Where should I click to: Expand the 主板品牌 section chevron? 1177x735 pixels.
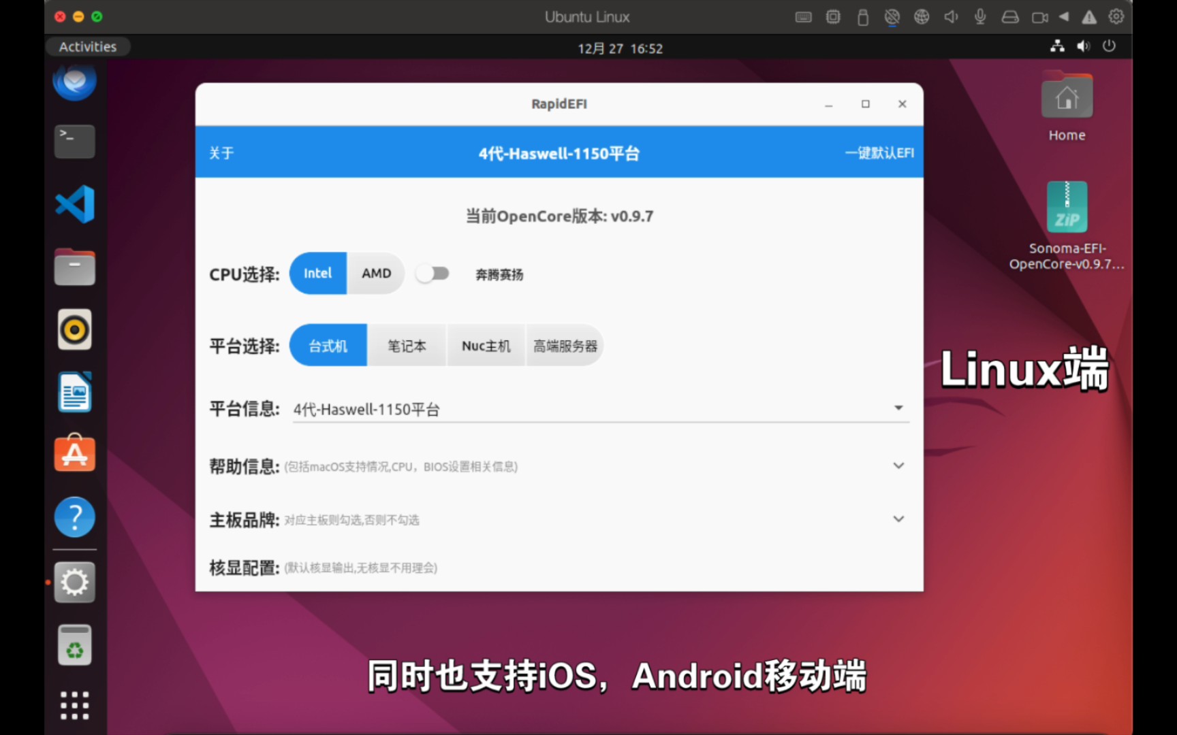pyautogui.click(x=898, y=519)
